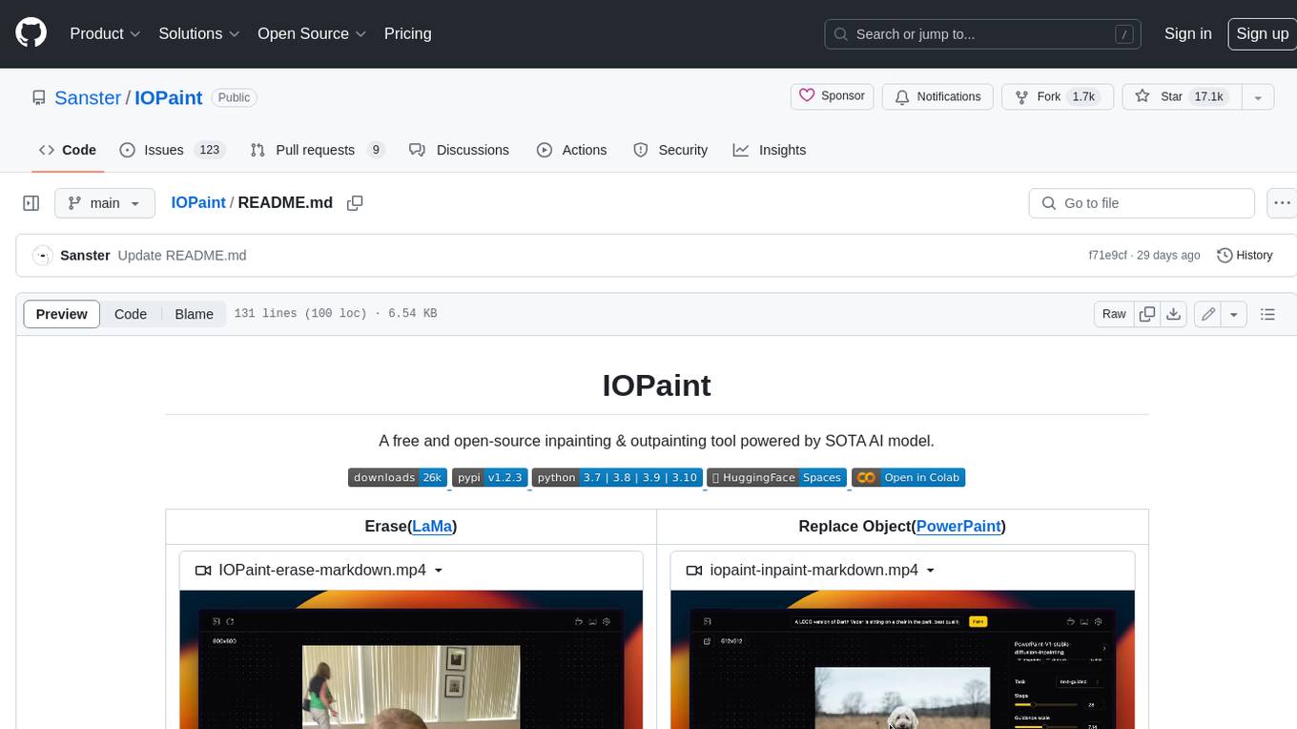Open commit f71e9cf

(x=1107, y=256)
